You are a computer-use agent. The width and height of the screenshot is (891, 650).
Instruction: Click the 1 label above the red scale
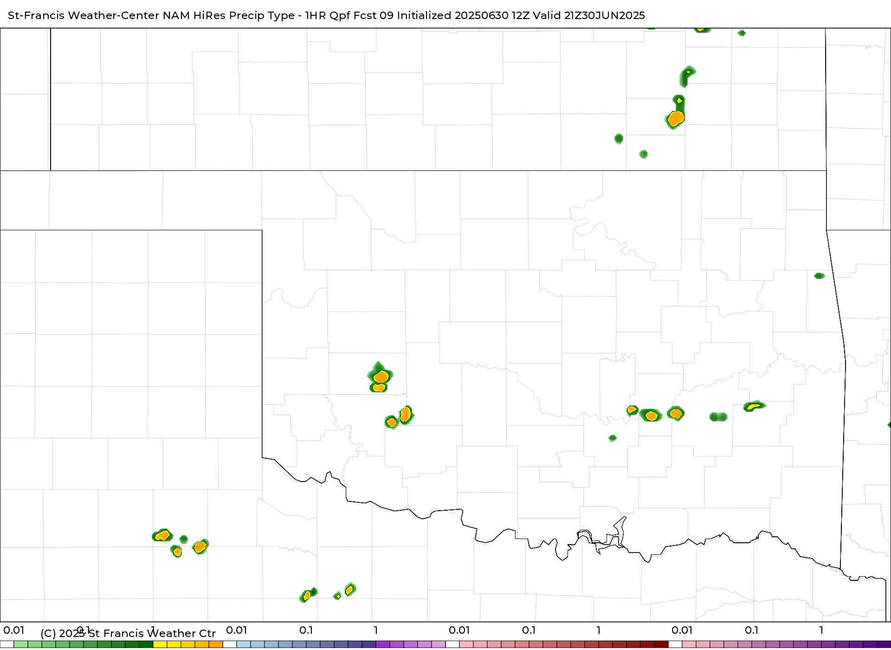tap(599, 630)
